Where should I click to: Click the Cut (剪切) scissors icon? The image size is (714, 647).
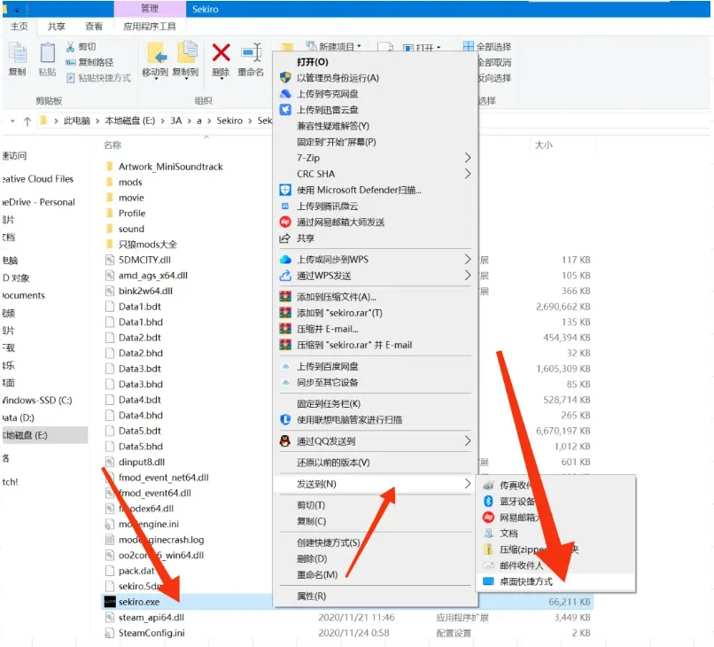click(x=71, y=47)
